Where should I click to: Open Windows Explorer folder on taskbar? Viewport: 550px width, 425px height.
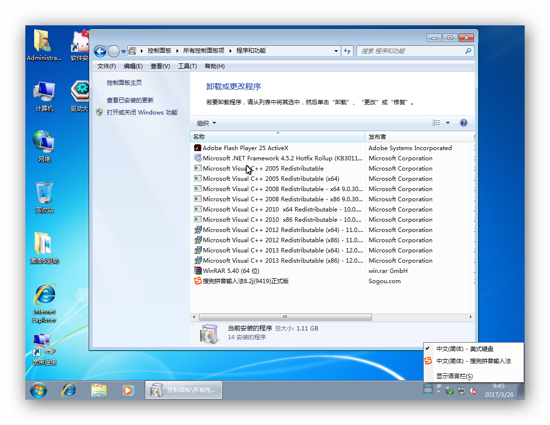[99, 390]
